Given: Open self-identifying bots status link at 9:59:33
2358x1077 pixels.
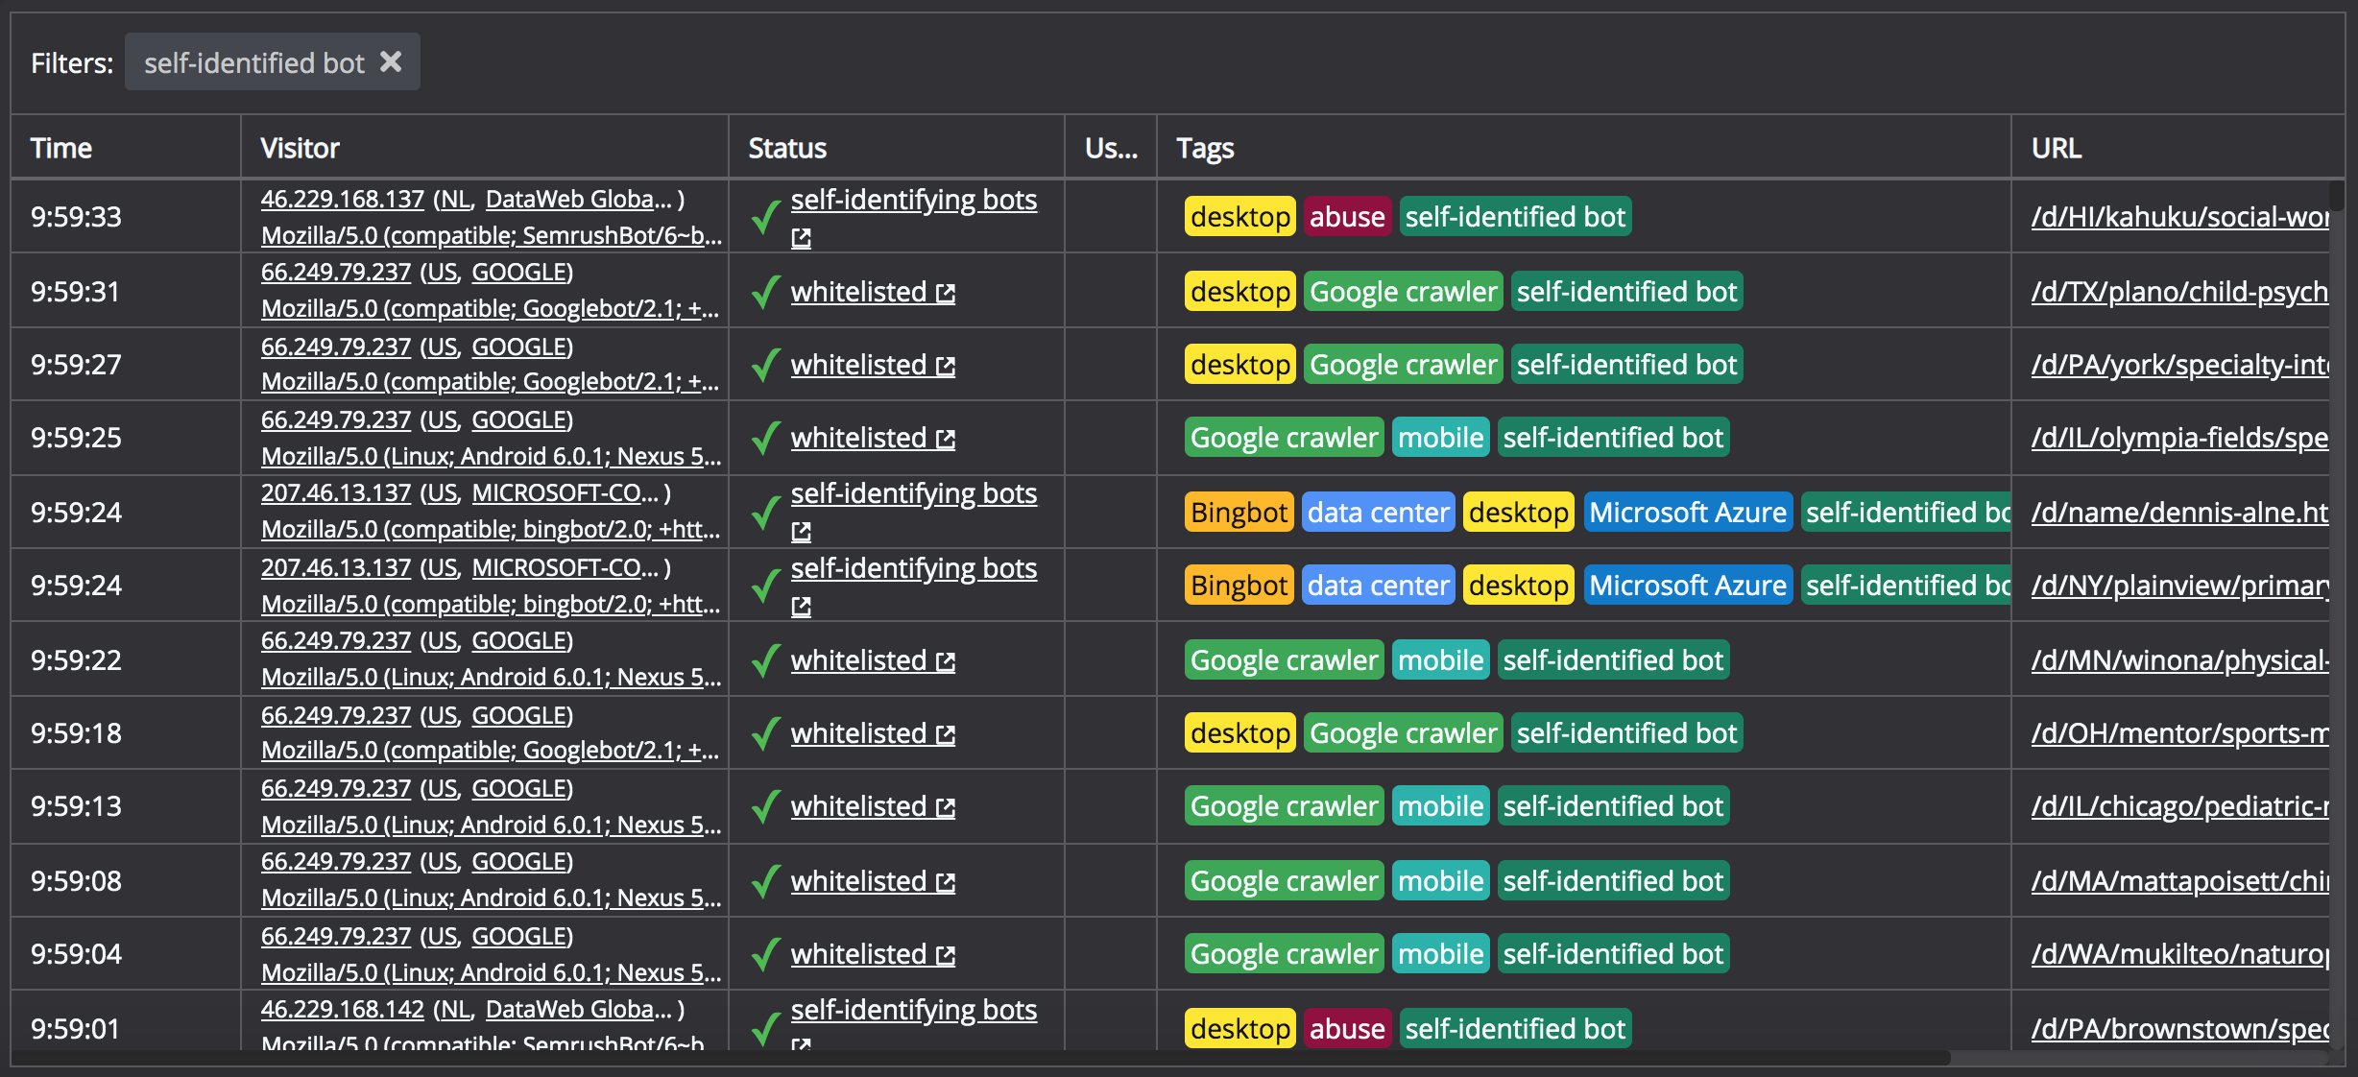Looking at the screenshot, I should point(914,200).
